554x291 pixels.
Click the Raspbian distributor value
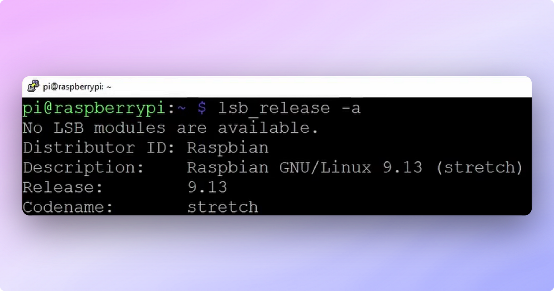[228, 148]
